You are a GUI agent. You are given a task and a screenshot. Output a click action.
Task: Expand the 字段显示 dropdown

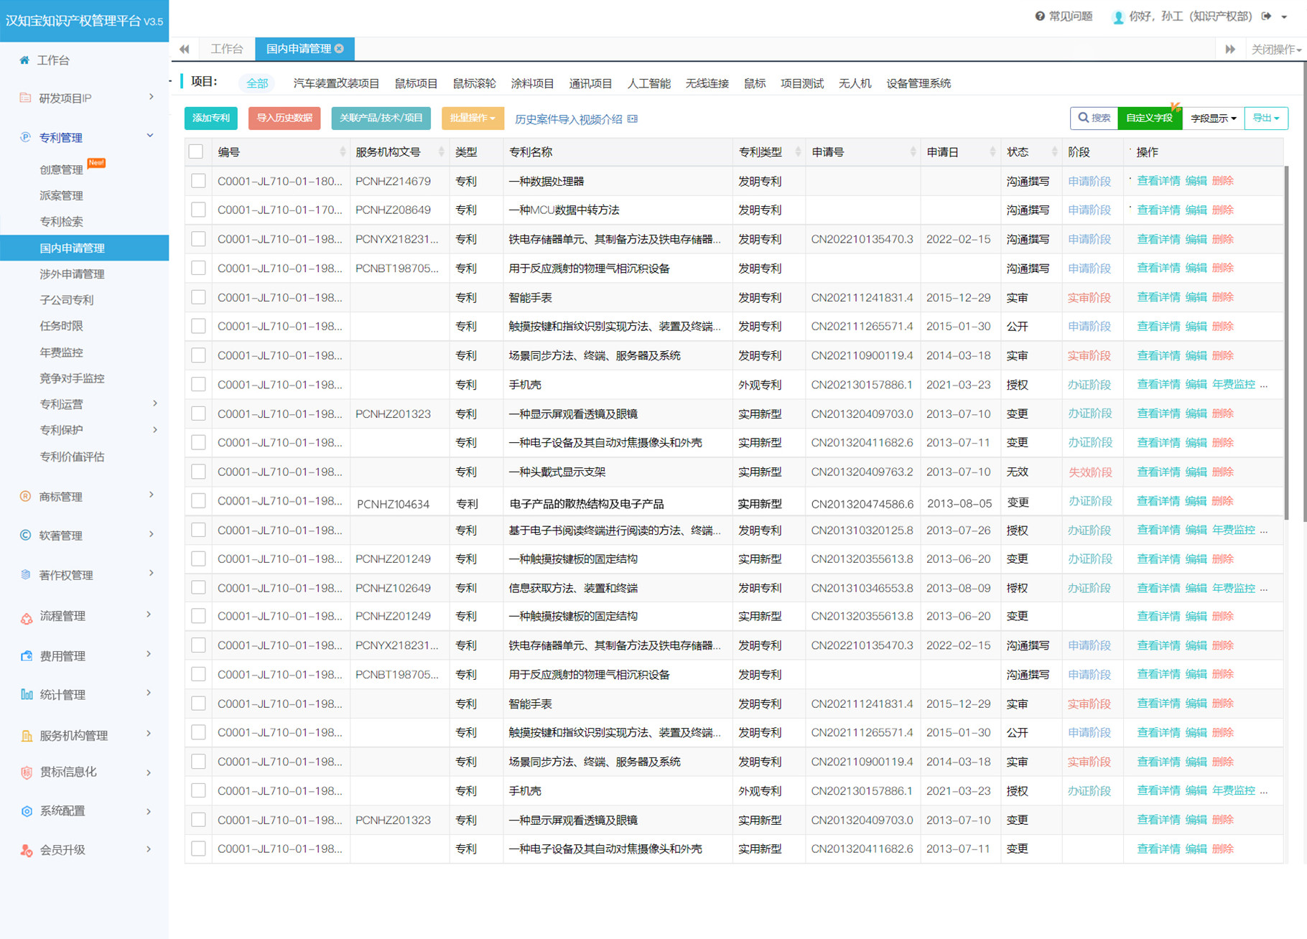(1212, 118)
